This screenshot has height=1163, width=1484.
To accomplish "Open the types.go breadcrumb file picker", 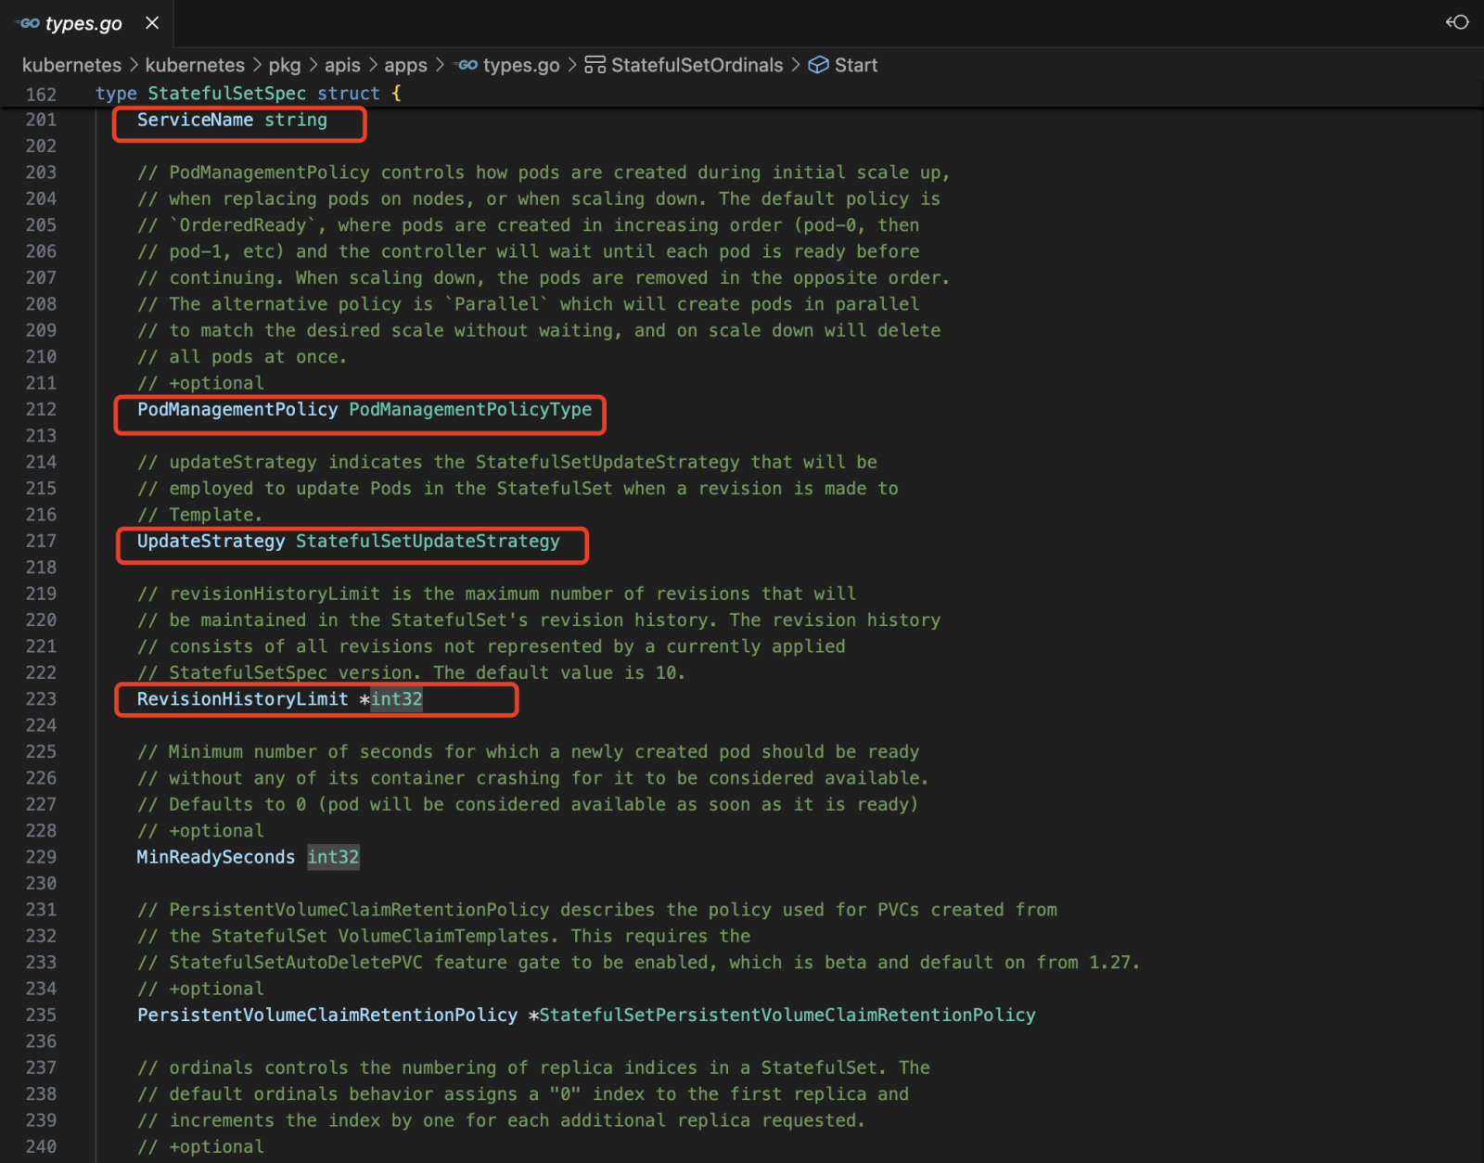I will tap(521, 65).
